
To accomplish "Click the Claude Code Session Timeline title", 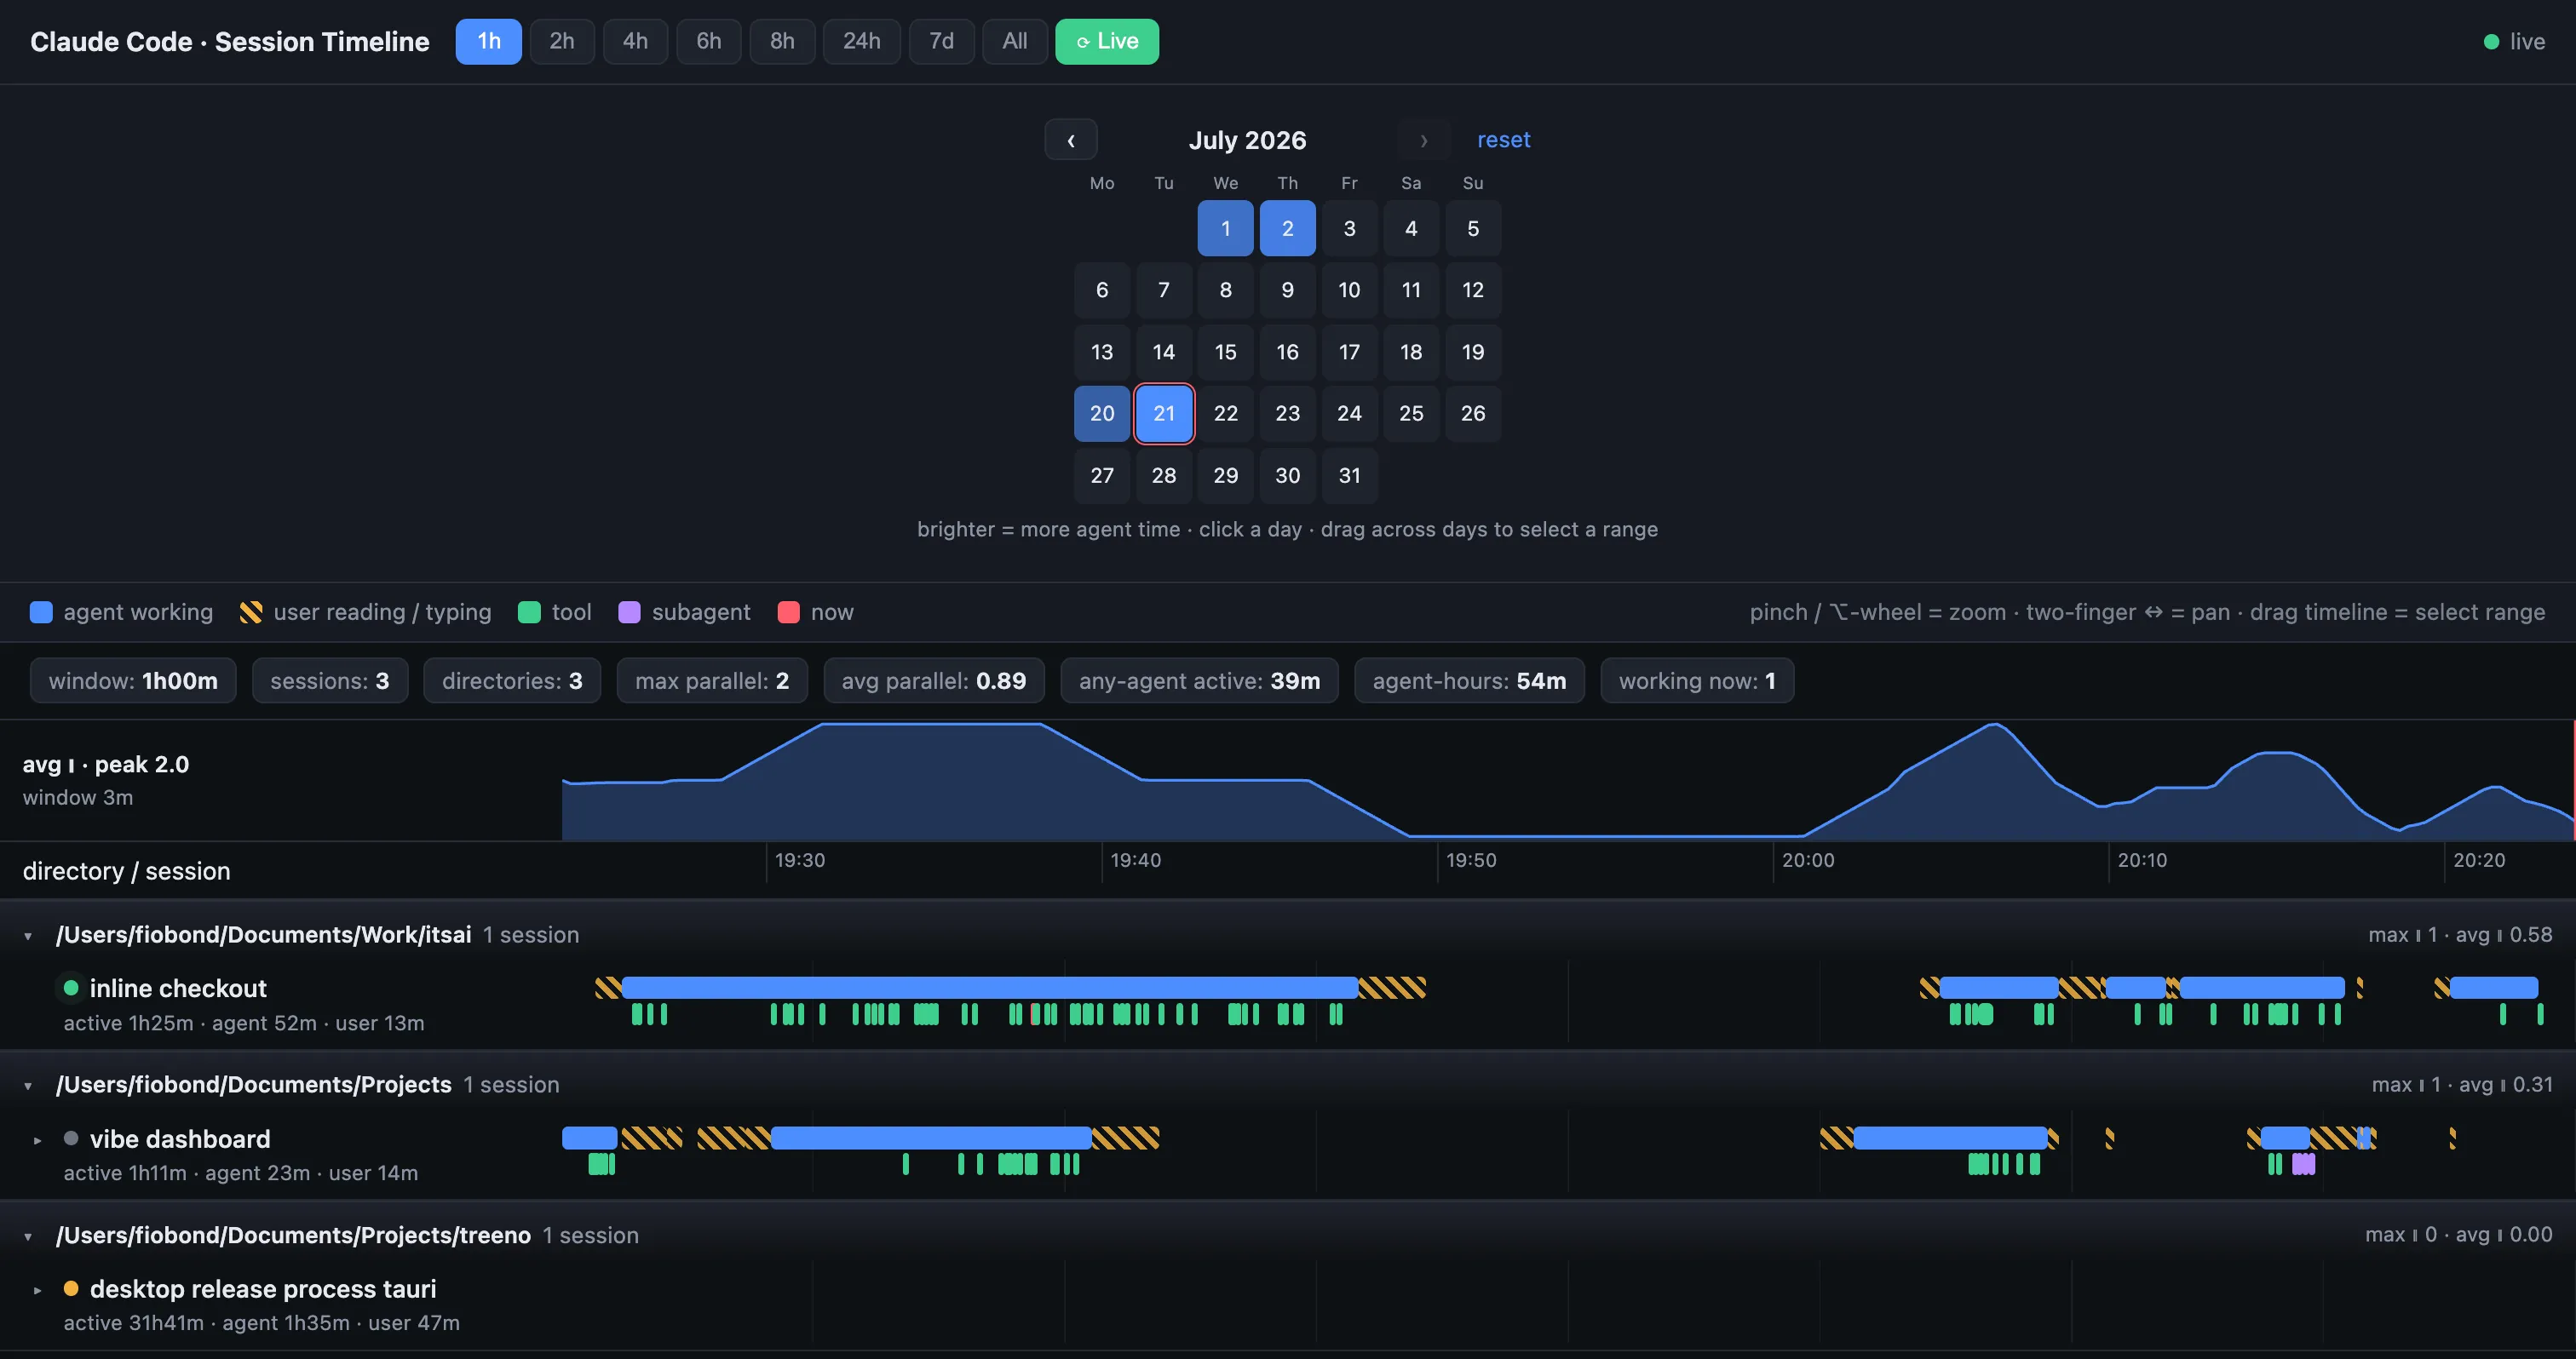I will (230, 42).
